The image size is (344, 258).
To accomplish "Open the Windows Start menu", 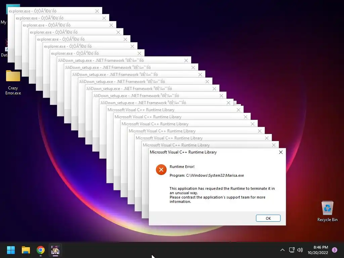I will [11, 250].
